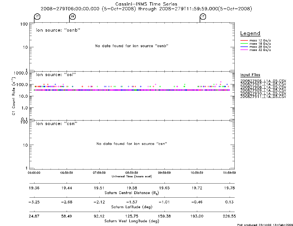Screen dimensions: 293x226
Task: Select the 17 marker nearest the 10:59:59 tick
Action: pyautogui.click(x=203, y=17)
